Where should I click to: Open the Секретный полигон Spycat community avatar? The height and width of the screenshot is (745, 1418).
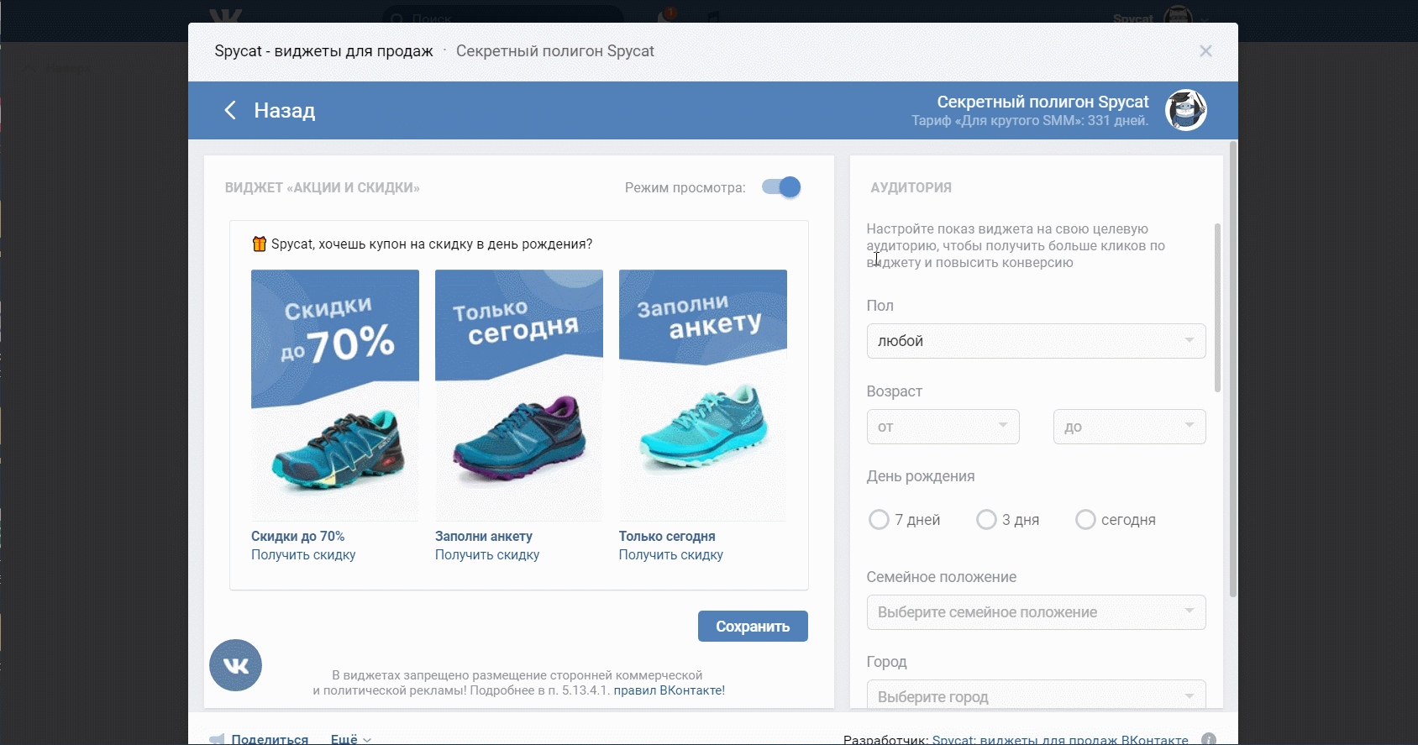tap(1186, 110)
